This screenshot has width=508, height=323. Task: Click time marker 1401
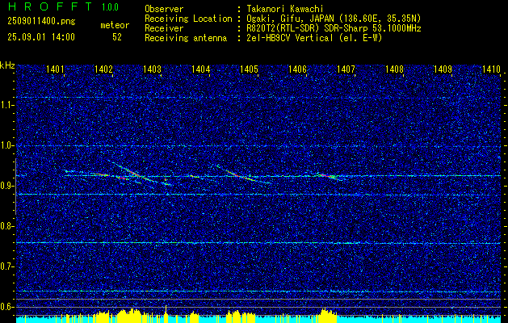[x=55, y=69]
